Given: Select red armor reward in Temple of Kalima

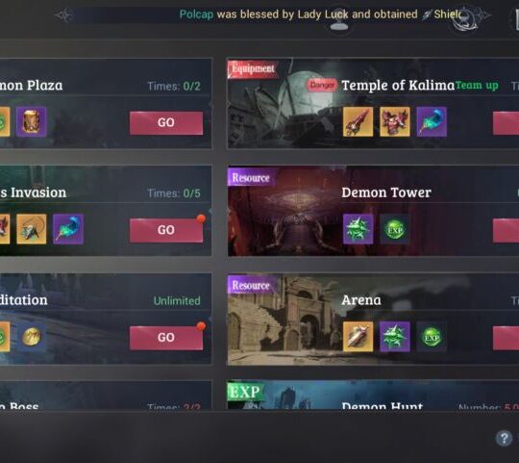Looking at the screenshot, I should pos(395,121).
